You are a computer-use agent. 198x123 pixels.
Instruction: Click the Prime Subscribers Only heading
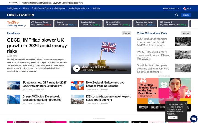point(152,33)
